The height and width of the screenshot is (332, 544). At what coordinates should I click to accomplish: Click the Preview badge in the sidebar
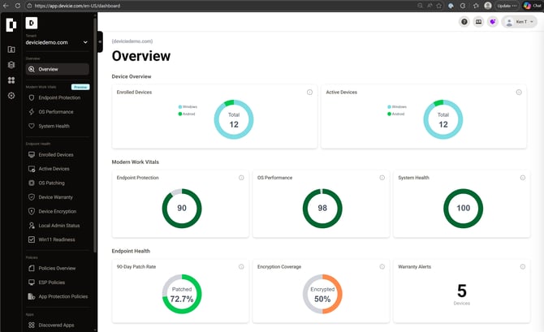click(x=80, y=87)
